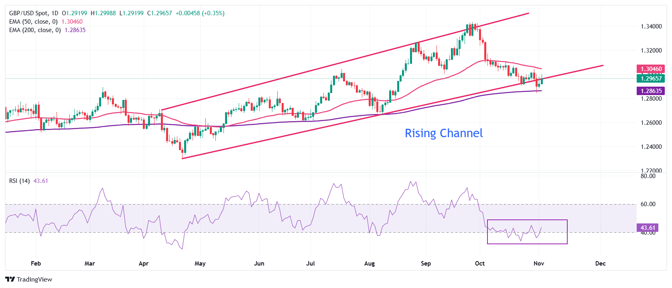Click the TradingView logo icon
The height and width of the screenshot is (288, 672).
pos(10,280)
